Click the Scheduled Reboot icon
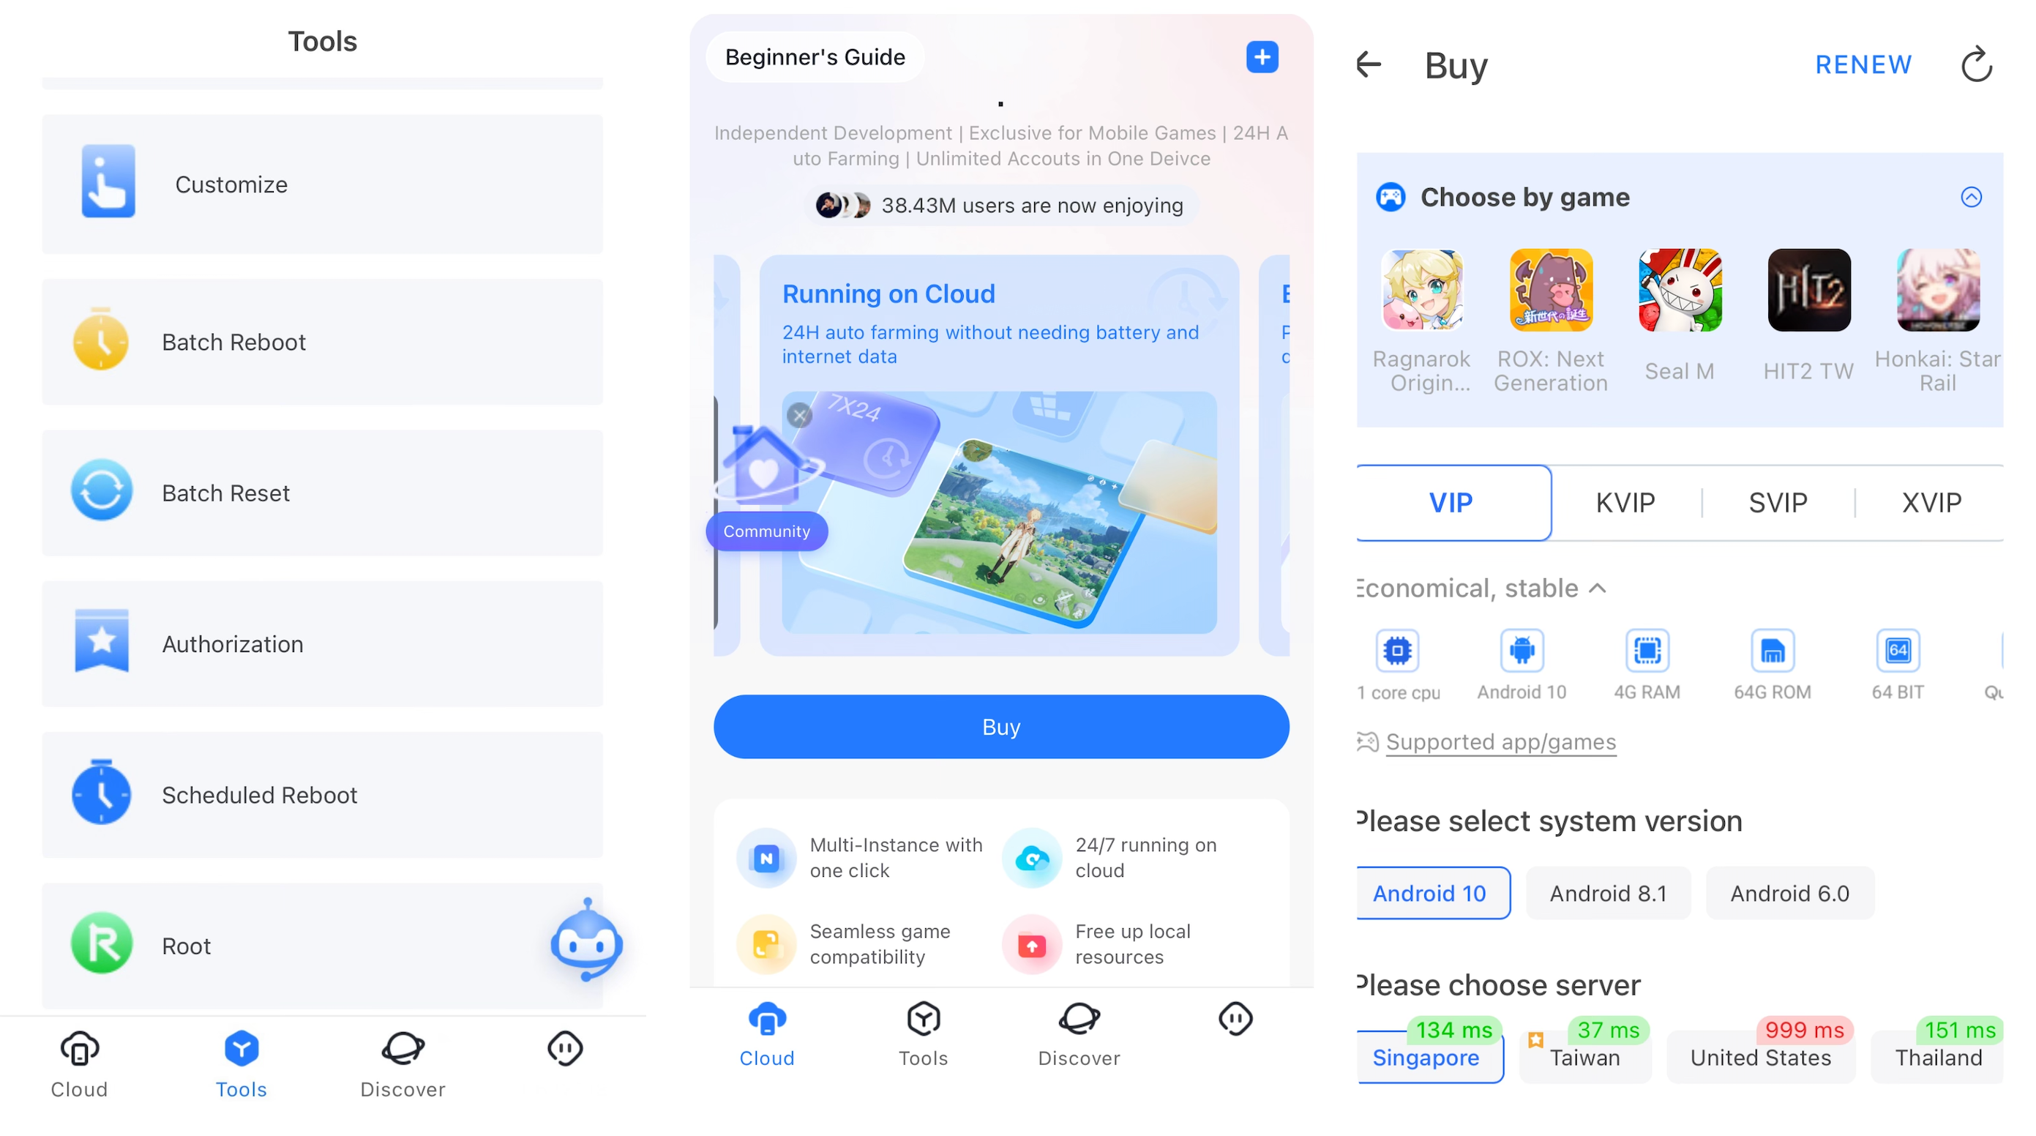 coord(101,793)
